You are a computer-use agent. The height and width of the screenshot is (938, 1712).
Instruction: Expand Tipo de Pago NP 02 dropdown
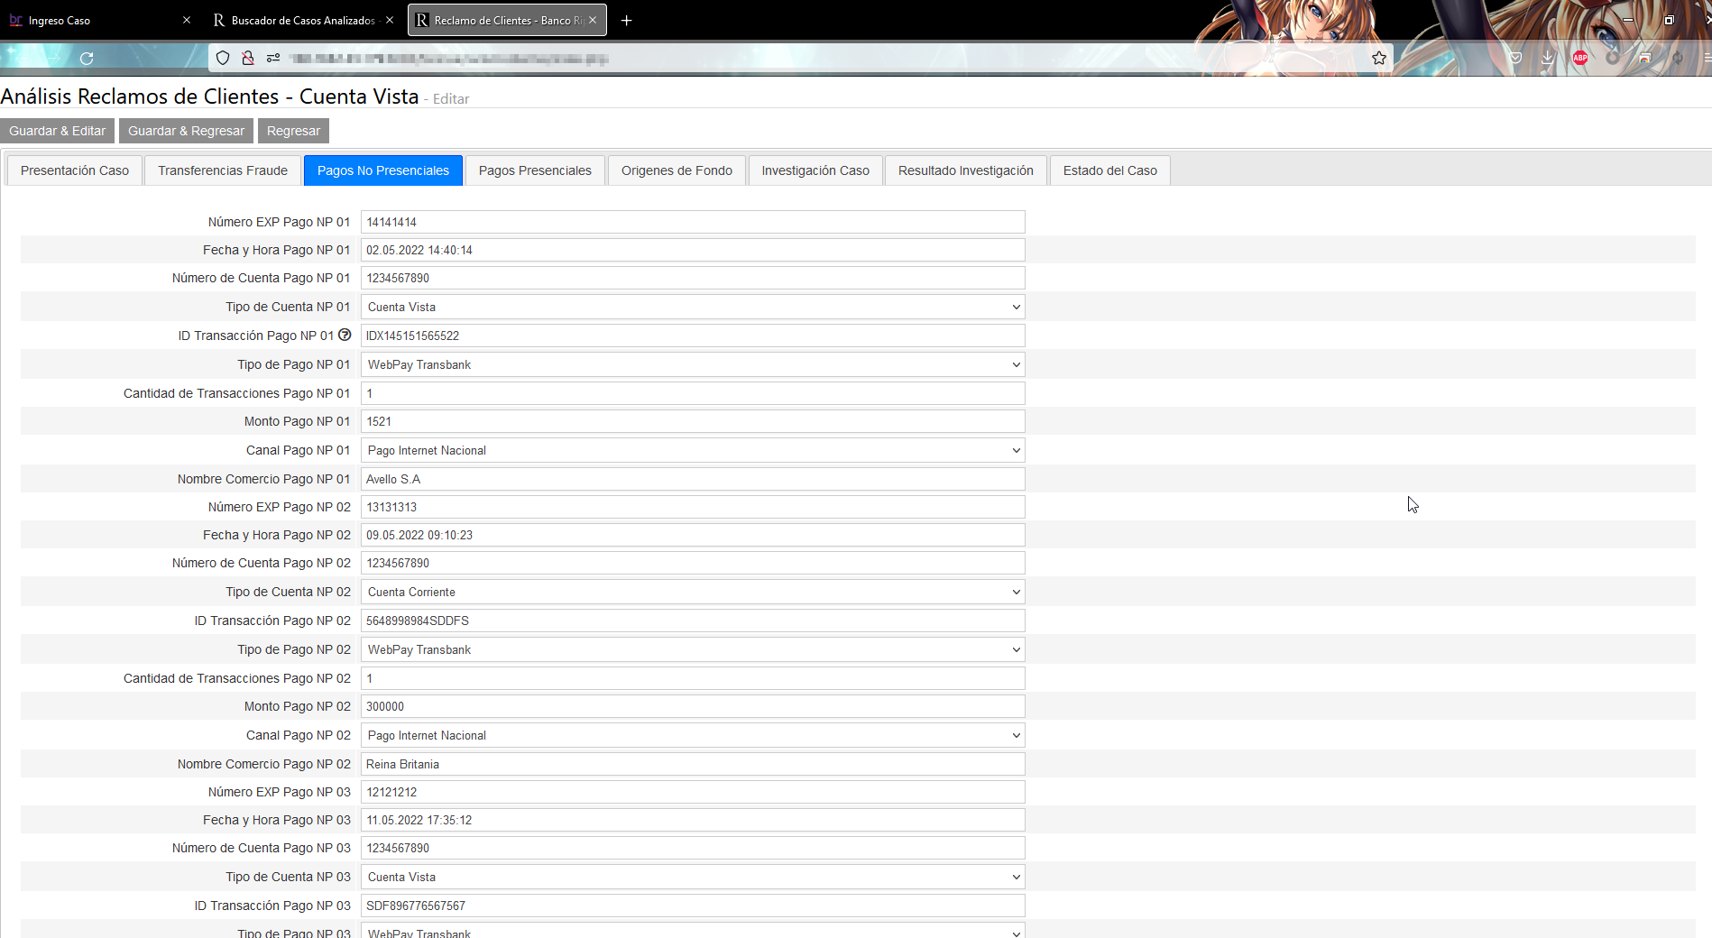pyautogui.click(x=693, y=649)
